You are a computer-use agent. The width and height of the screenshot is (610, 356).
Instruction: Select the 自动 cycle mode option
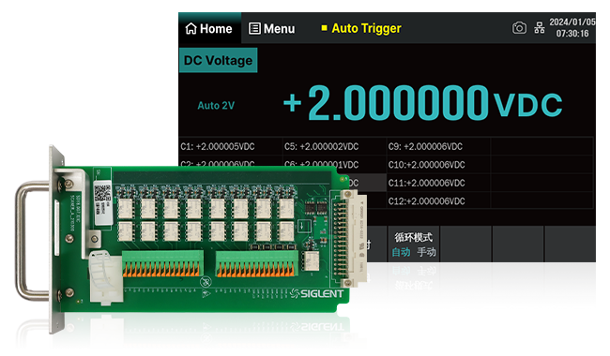(x=401, y=252)
